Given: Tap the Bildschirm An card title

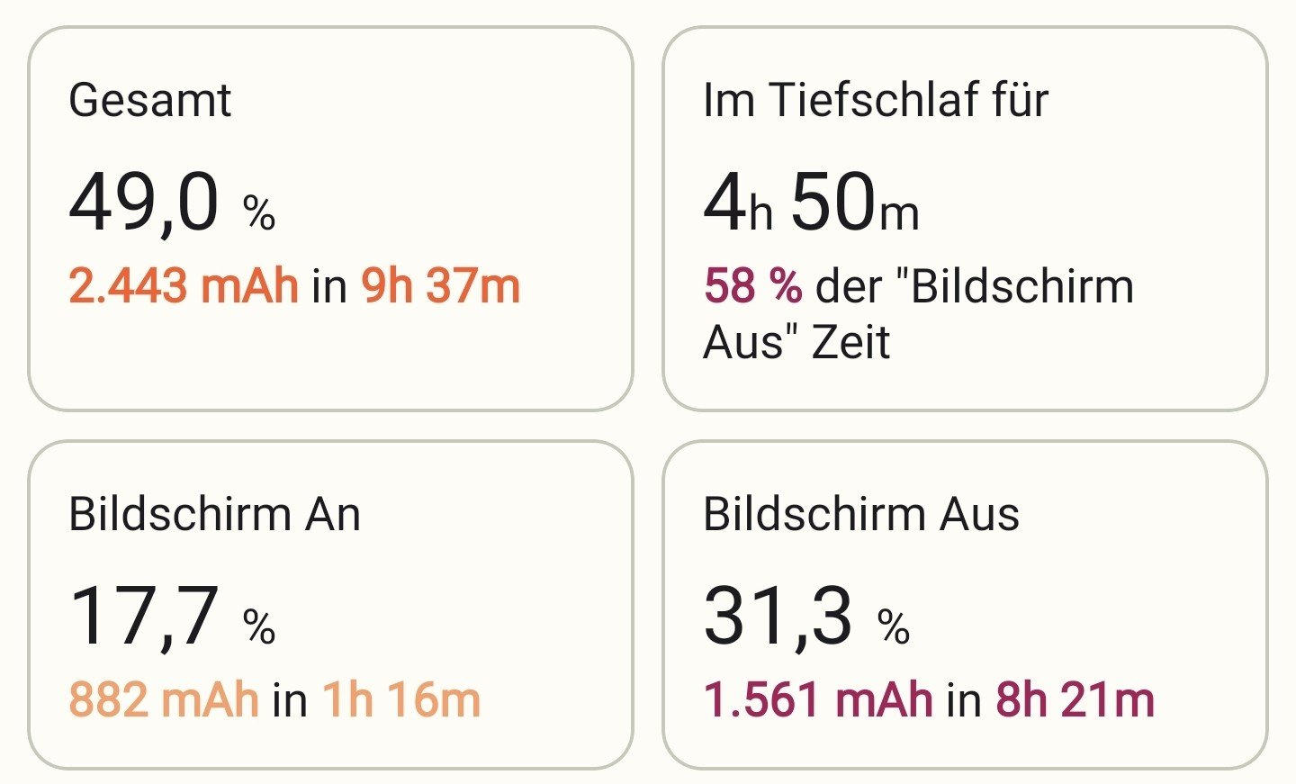Looking at the screenshot, I should 214,514.
